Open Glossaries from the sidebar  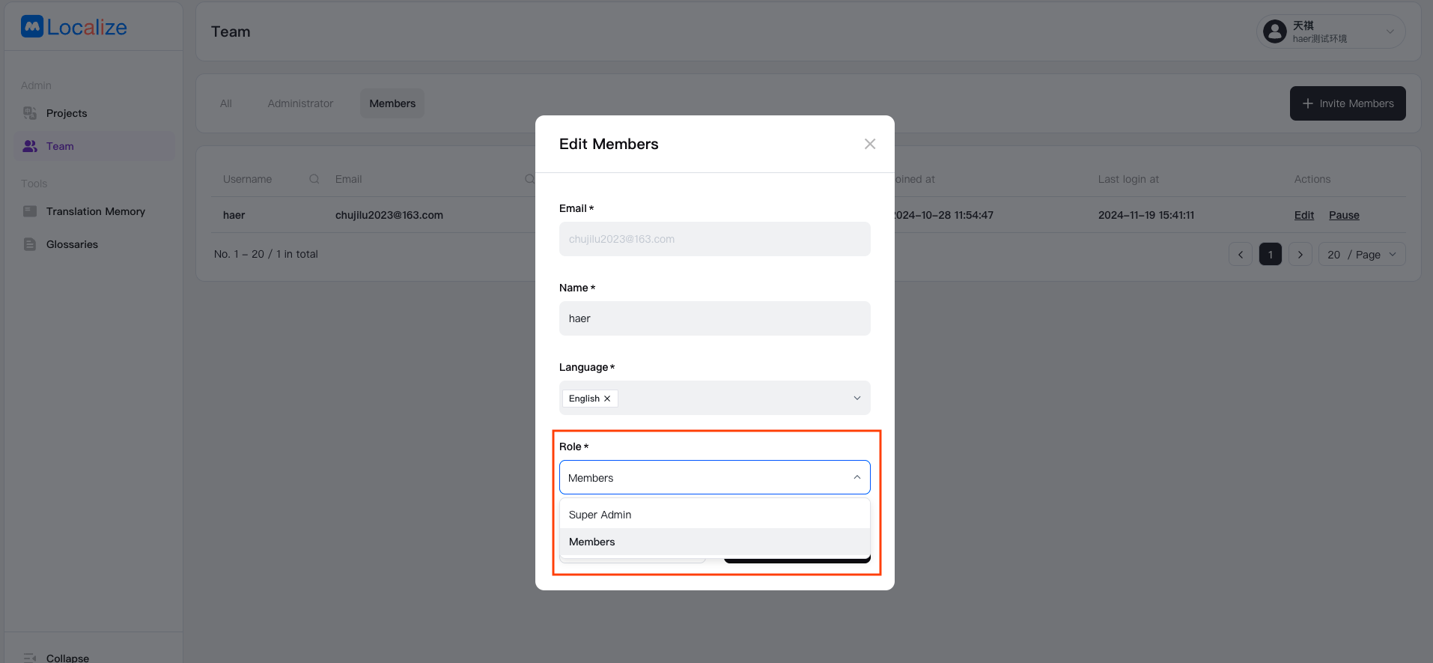(72, 244)
